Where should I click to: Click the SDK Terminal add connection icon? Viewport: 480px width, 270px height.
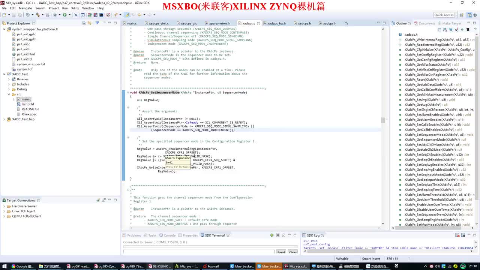point(272,235)
